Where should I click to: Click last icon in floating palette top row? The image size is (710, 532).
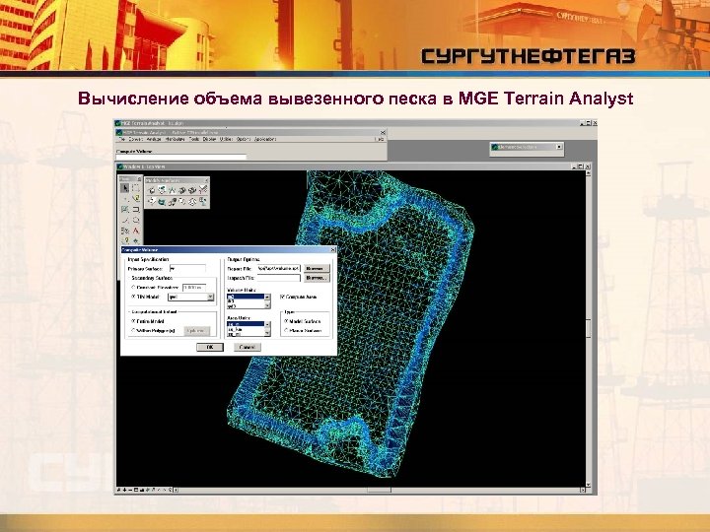tap(202, 189)
